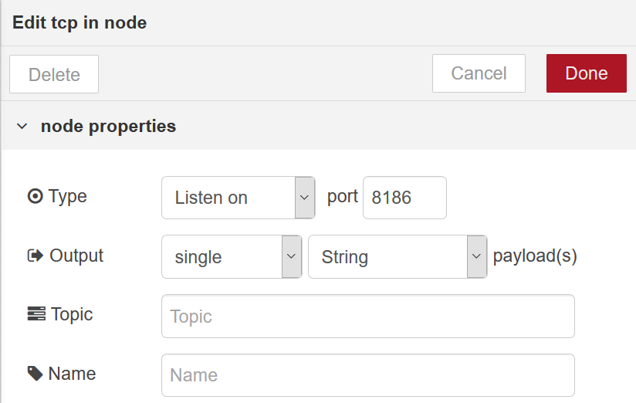
Task: Click the Edit tcp in node title
Action: click(x=79, y=22)
